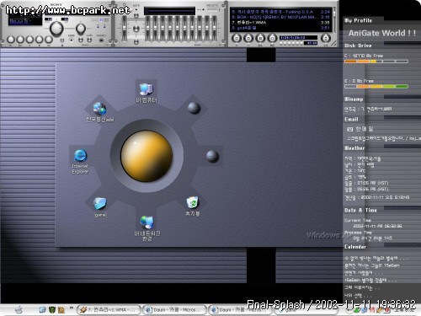
Task: Click the fourth round button in the playlist window
Action: click(x=272, y=38)
